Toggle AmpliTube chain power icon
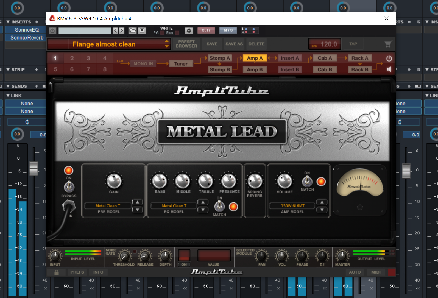Viewport: 438px width, 298px height. point(389,58)
